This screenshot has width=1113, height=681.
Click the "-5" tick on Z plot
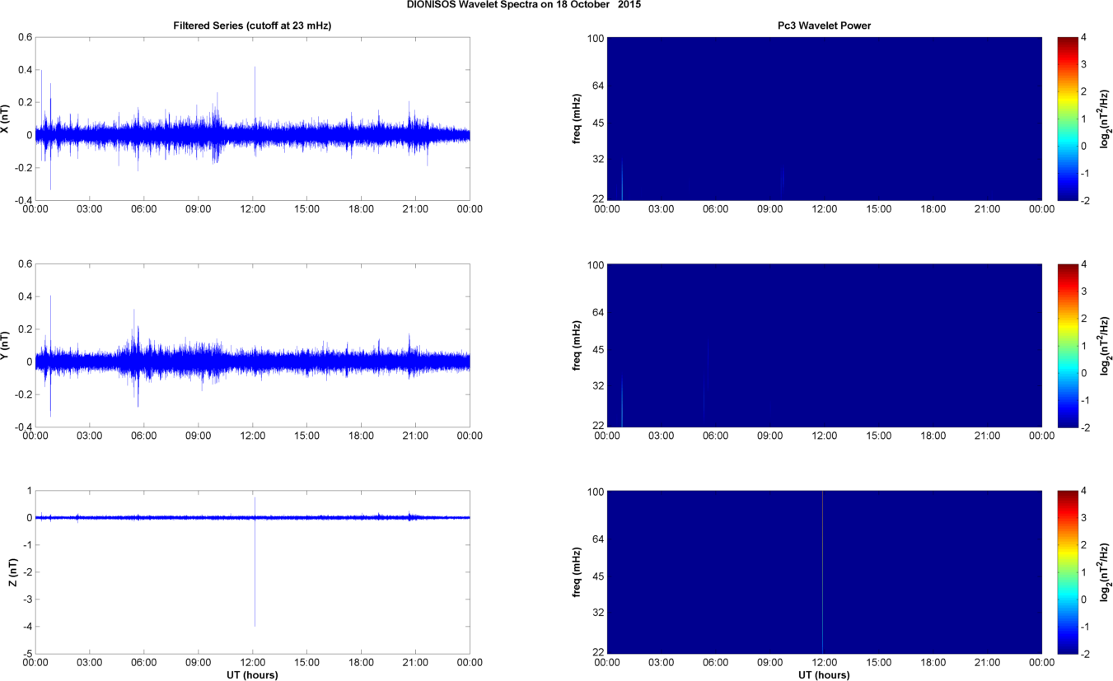tap(27, 654)
